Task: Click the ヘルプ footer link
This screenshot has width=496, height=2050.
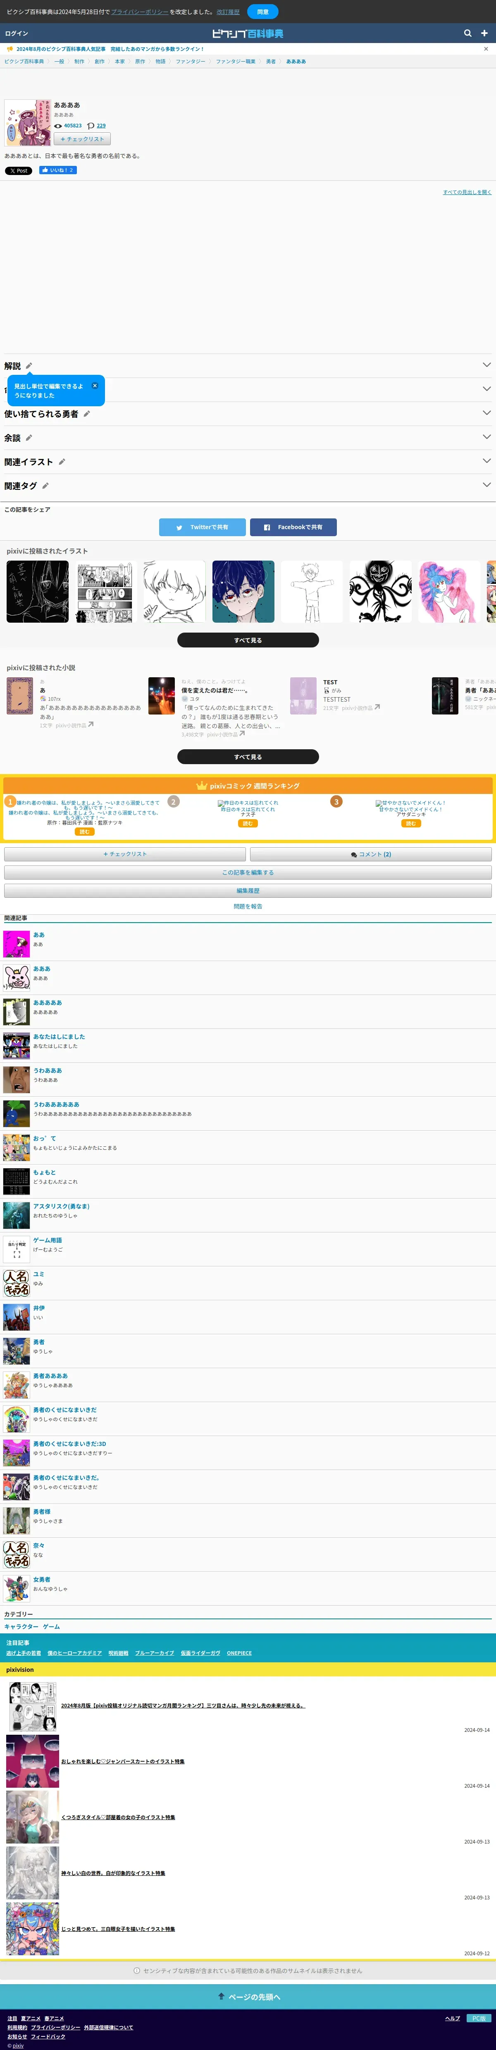Action: (452, 2018)
